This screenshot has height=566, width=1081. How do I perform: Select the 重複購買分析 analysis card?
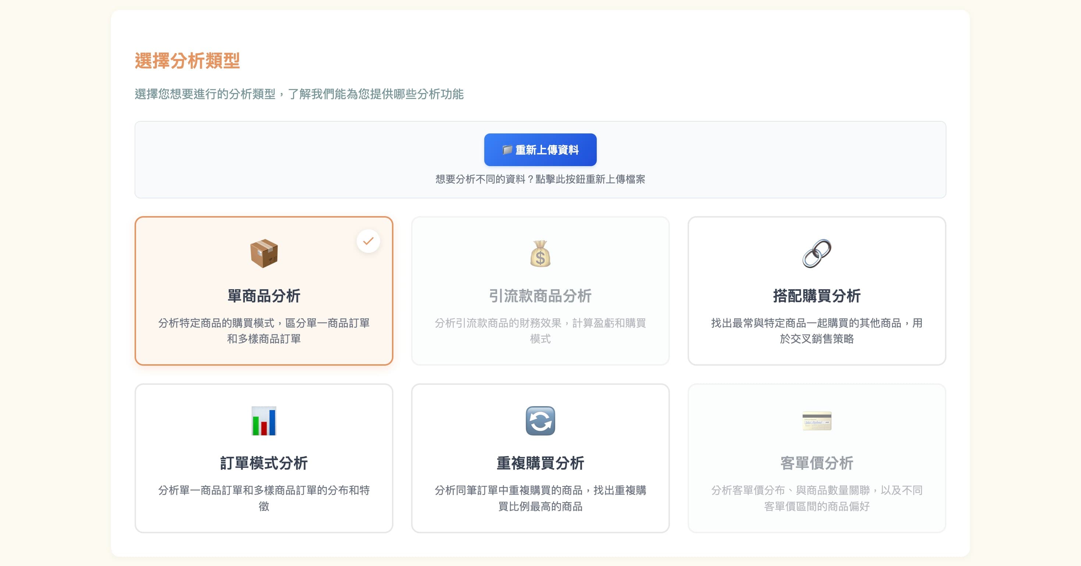(540, 457)
